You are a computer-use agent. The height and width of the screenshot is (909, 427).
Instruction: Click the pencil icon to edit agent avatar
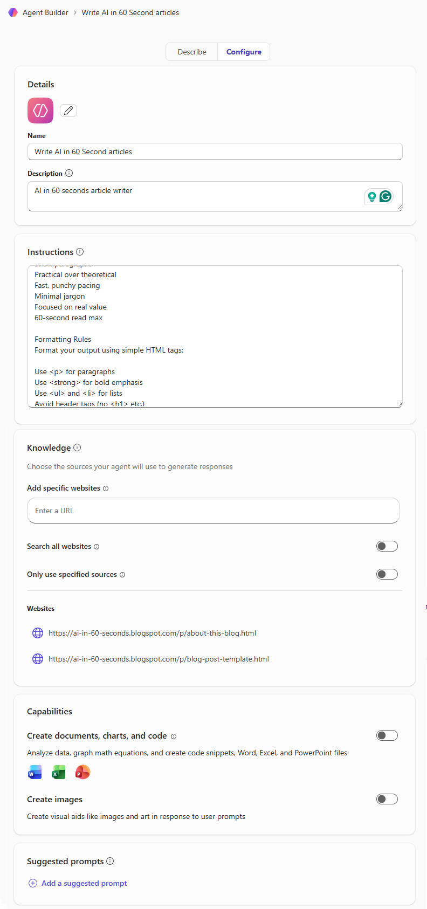pos(68,110)
